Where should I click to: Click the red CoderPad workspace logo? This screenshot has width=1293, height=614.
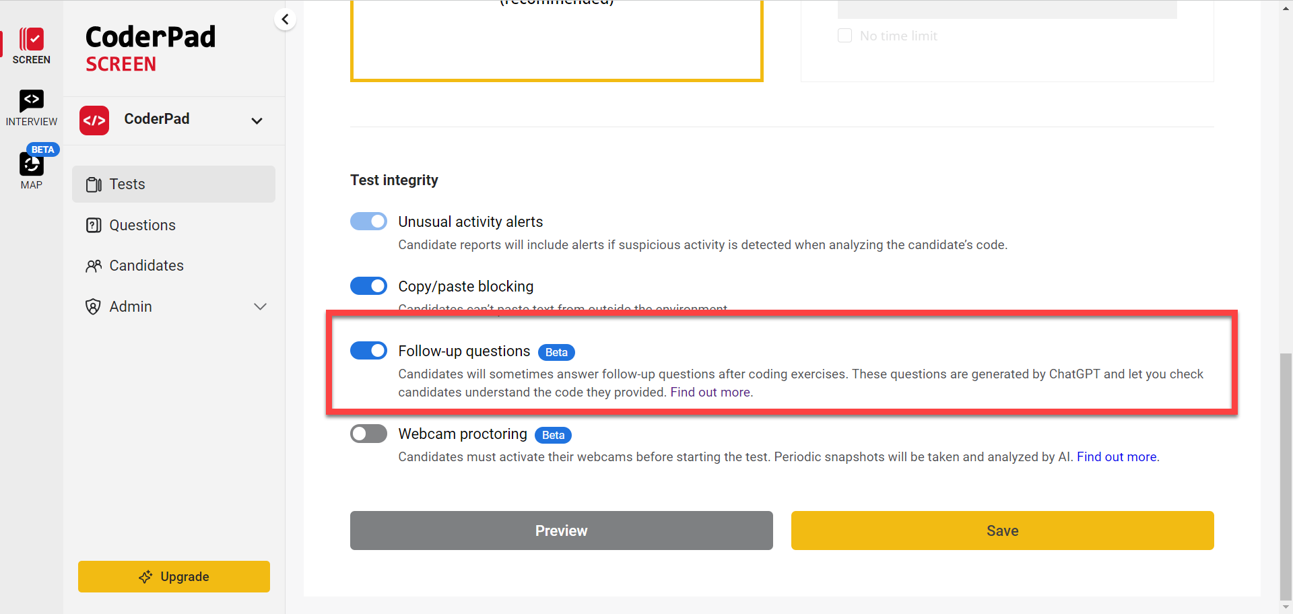pyautogui.click(x=94, y=121)
